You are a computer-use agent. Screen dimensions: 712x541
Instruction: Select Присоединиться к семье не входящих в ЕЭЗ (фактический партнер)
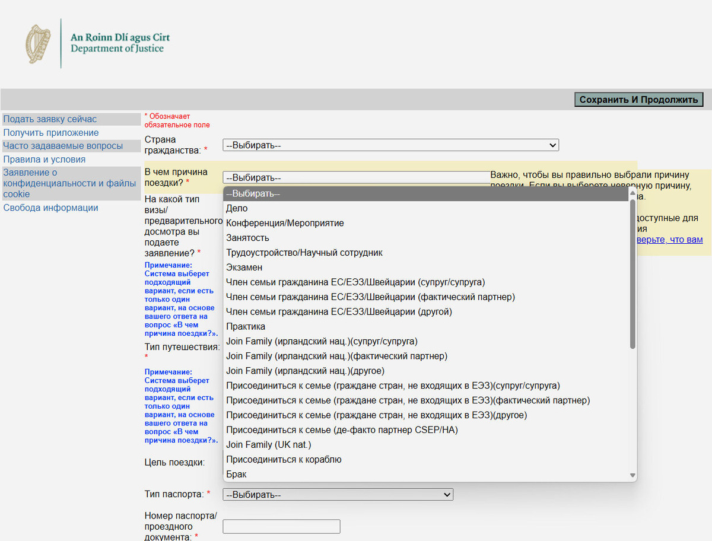click(x=426, y=400)
